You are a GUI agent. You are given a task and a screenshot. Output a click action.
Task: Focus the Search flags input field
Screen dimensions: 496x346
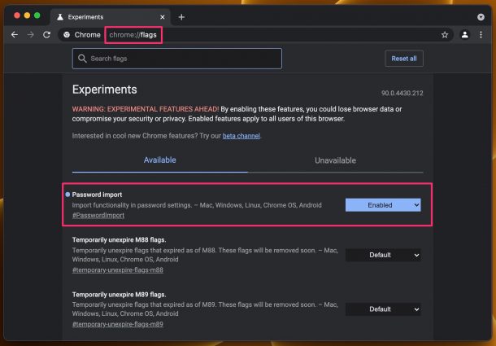pos(176,59)
